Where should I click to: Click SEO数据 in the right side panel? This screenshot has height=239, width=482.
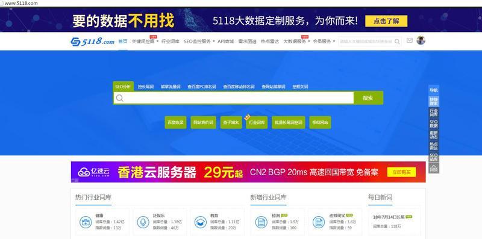pyautogui.click(x=434, y=124)
